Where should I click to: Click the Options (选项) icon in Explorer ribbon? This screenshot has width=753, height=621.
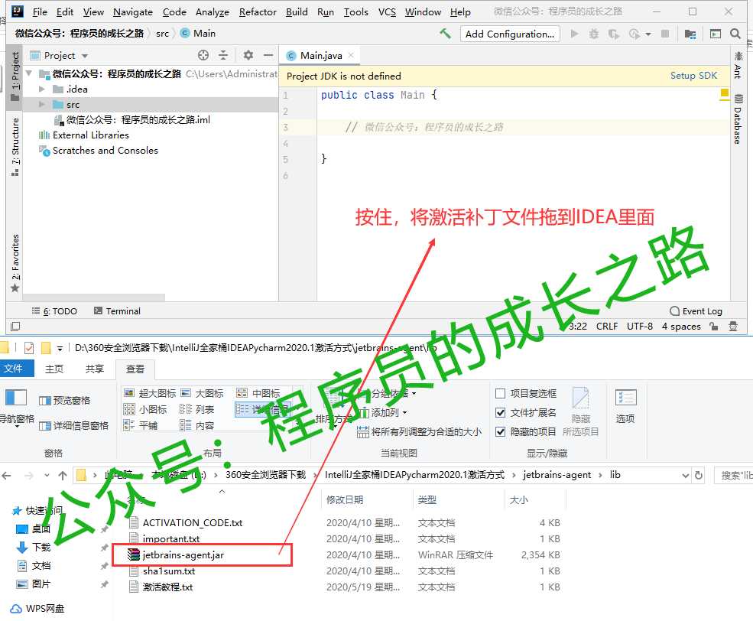(625, 406)
